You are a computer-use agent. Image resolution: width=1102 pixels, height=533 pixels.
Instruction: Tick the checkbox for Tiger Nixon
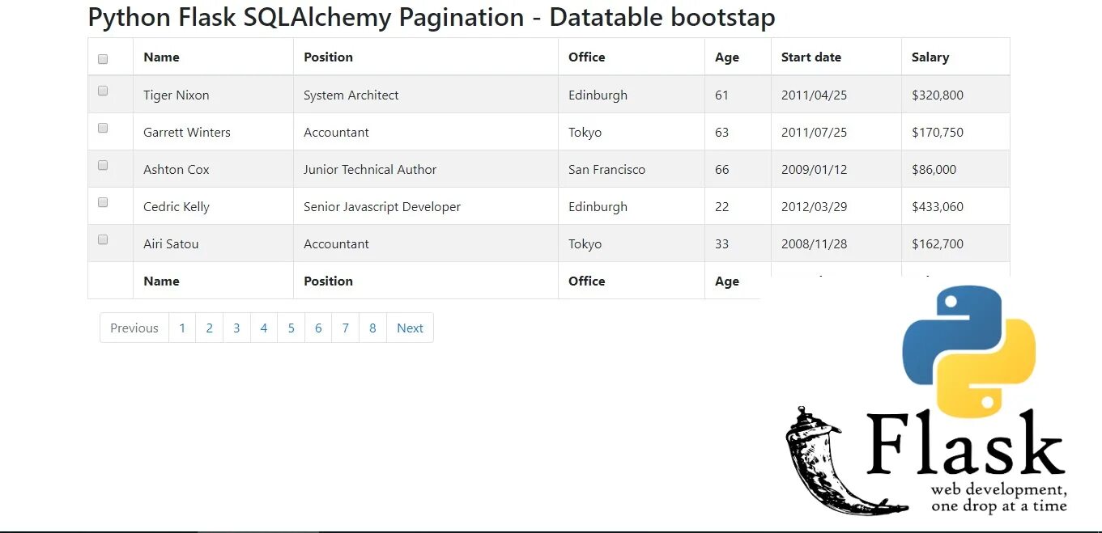click(103, 91)
